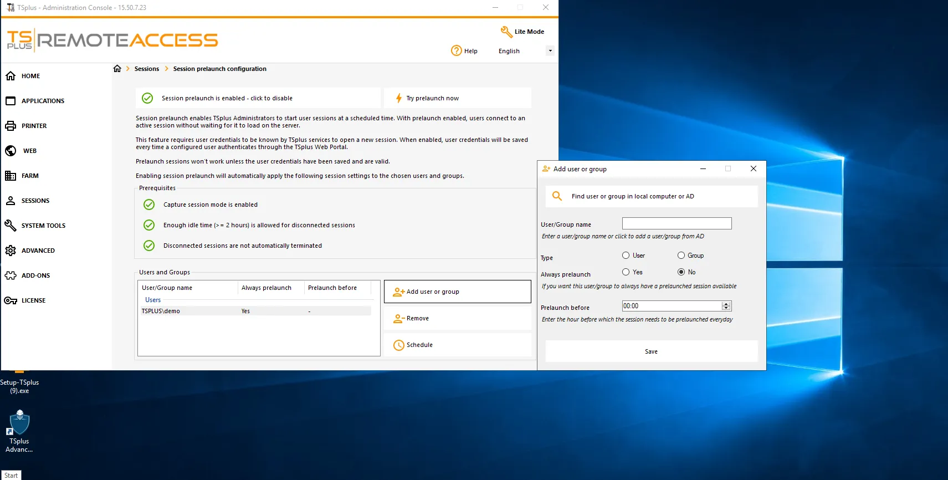Click the User/Group name text field
The image size is (948, 480).
coord(677,223)
